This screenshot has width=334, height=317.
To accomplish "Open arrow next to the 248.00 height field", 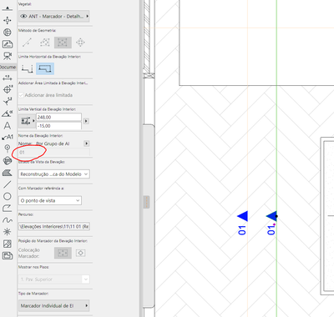I will pos(86,121).
